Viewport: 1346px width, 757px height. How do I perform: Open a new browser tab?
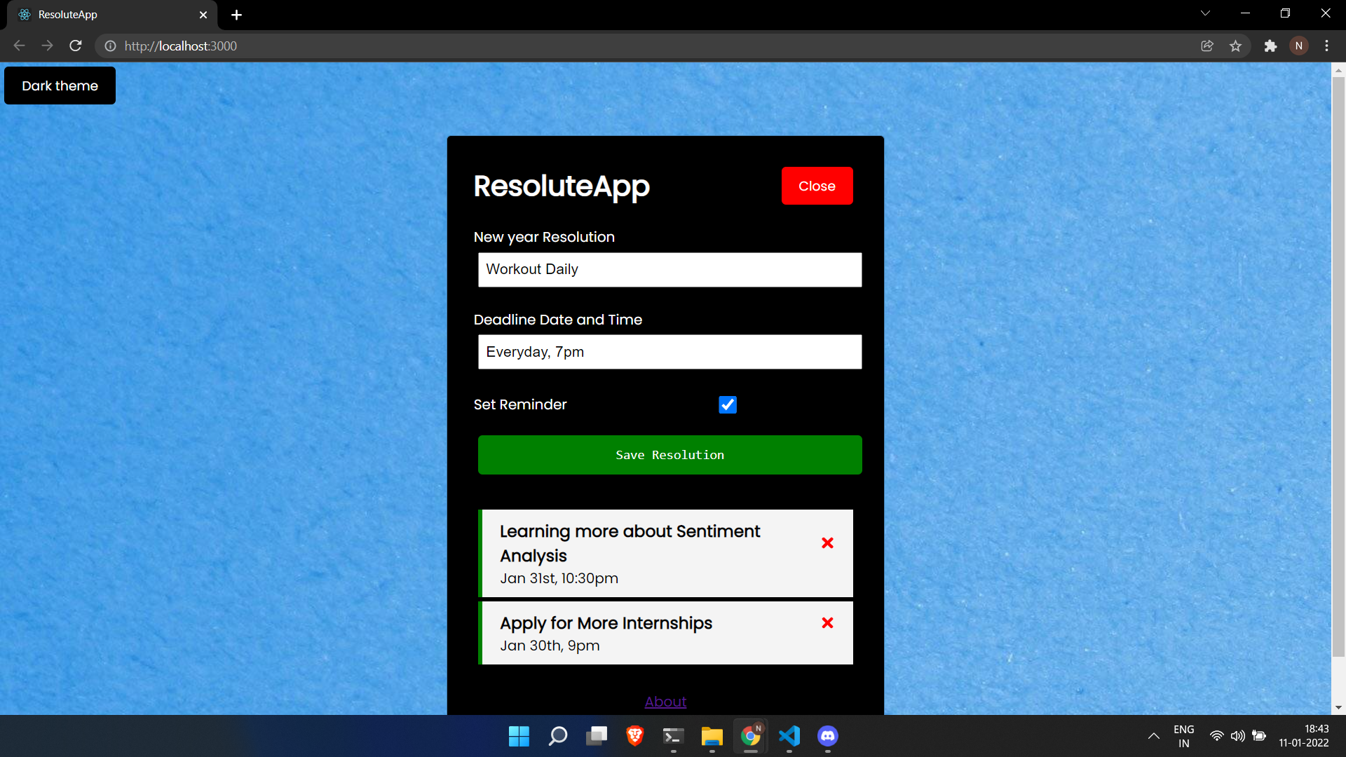click(236, 15)
